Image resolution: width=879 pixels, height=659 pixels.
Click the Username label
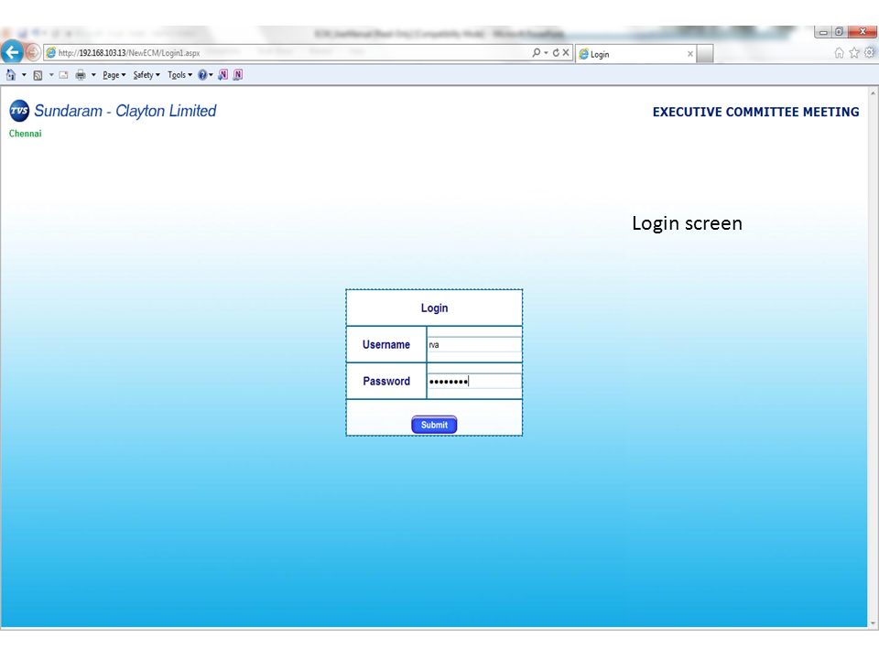(x=386, y=345)
